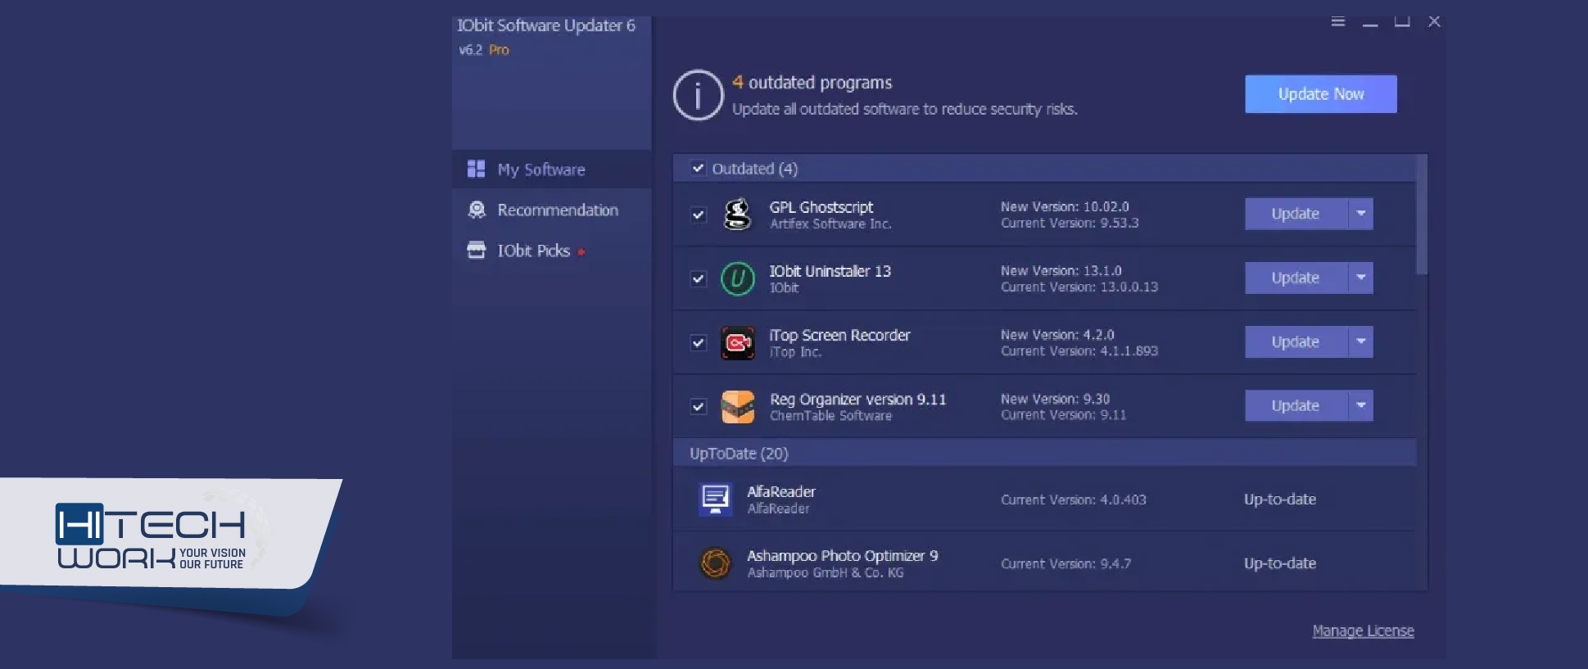Update iTop Screen Recorder
1588x669 pixels.
[1296, 341]
